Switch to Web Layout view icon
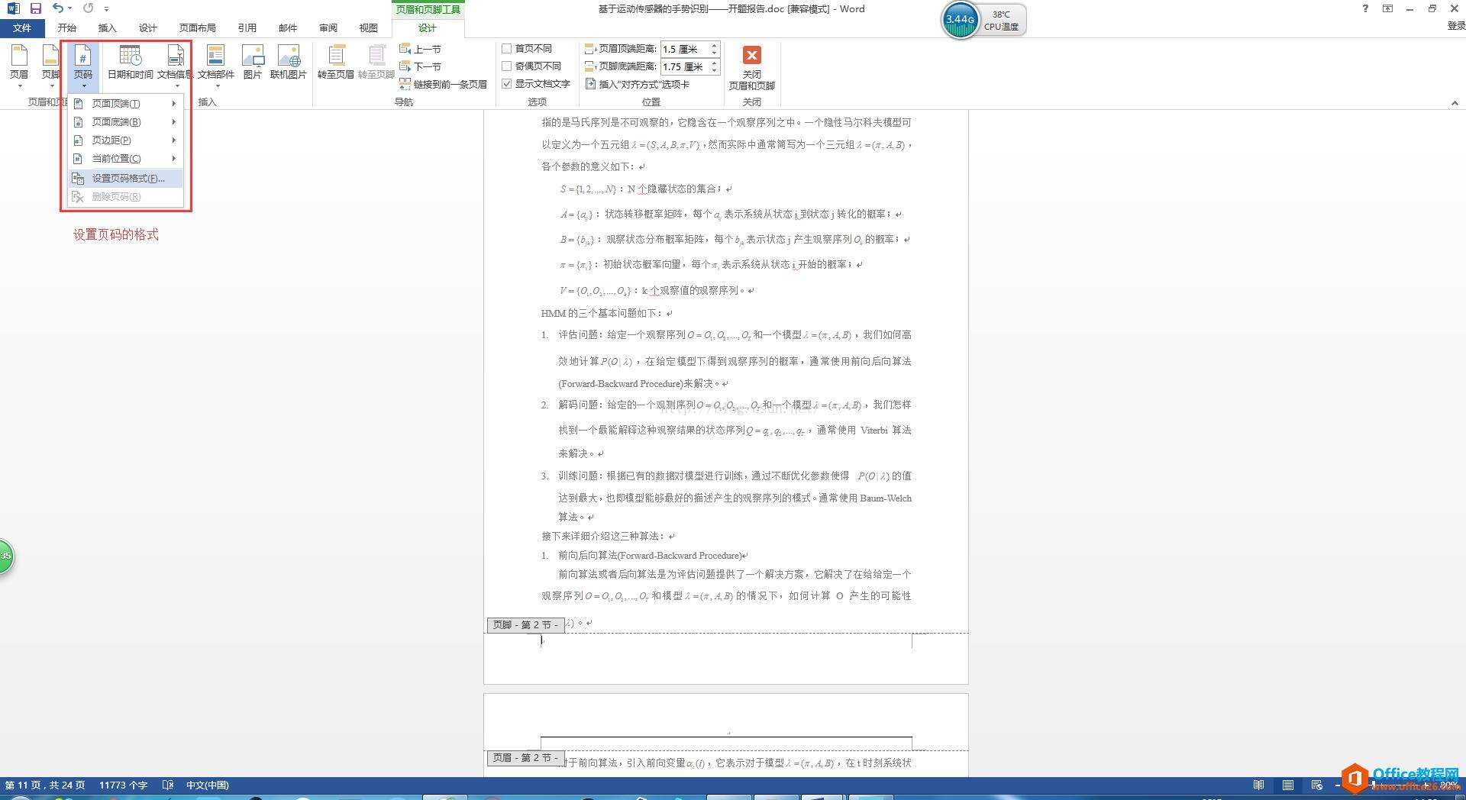Screen dimensions: 1466x800 coord(1317,785)
